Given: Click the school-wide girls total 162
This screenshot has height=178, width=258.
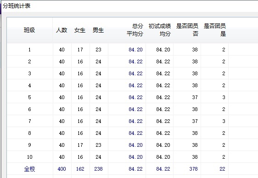Looking at the screenshot, I should [x=80, y=169].
